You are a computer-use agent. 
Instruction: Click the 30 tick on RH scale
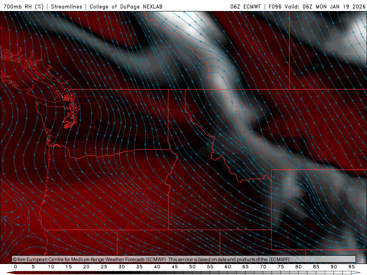click(x=122, y=267)
